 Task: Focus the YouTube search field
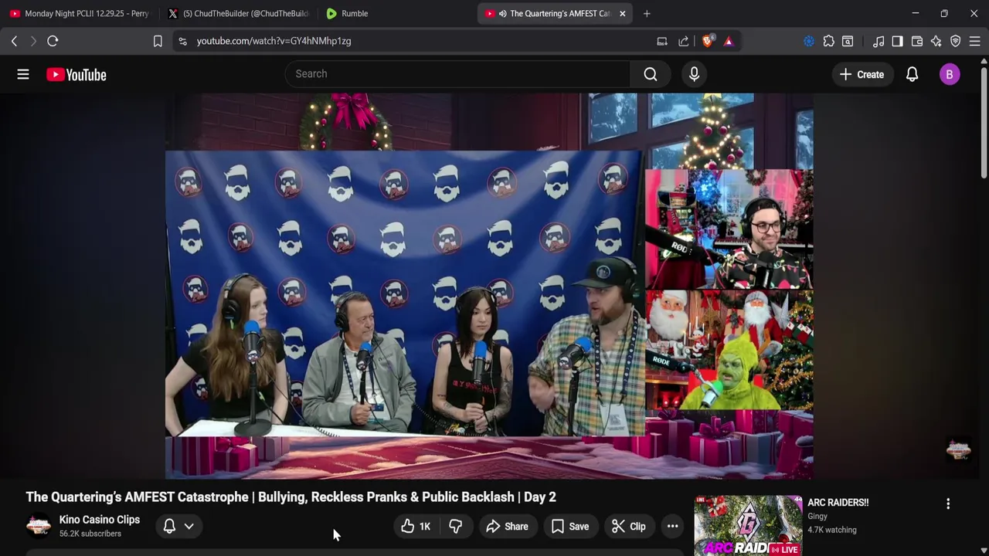pos(457,74)
